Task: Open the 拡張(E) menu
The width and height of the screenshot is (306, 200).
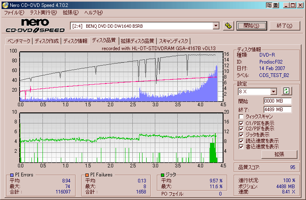Action: (x=70, y=13)
